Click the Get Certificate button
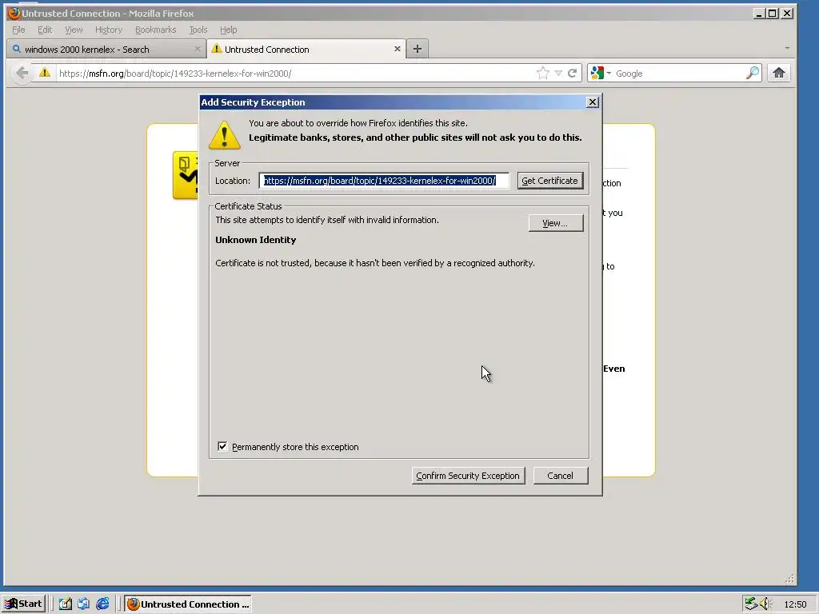Viewport: 819px width, 614px height. pyautogui.click(x=550, y=181)
